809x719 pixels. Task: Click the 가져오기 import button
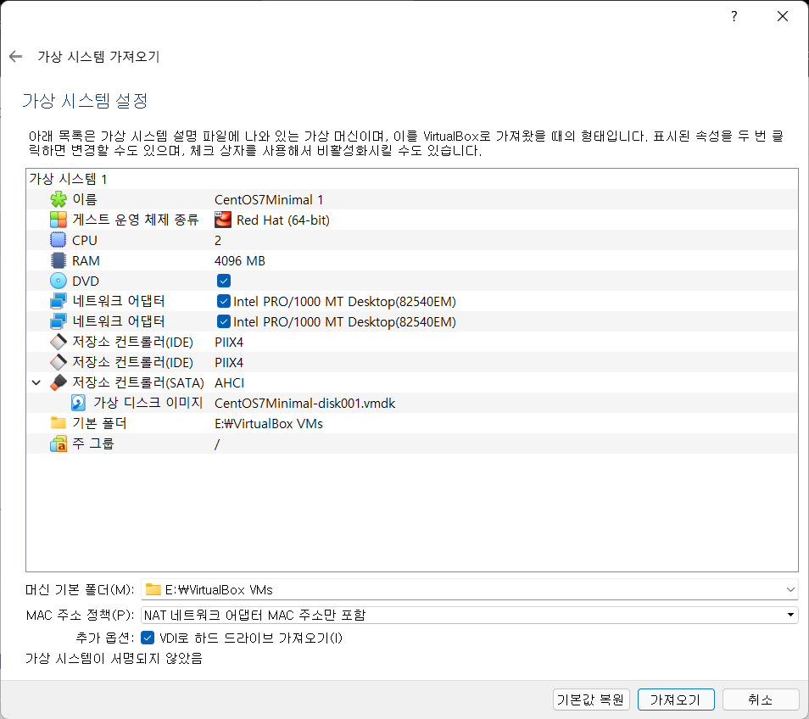[676, 699]
